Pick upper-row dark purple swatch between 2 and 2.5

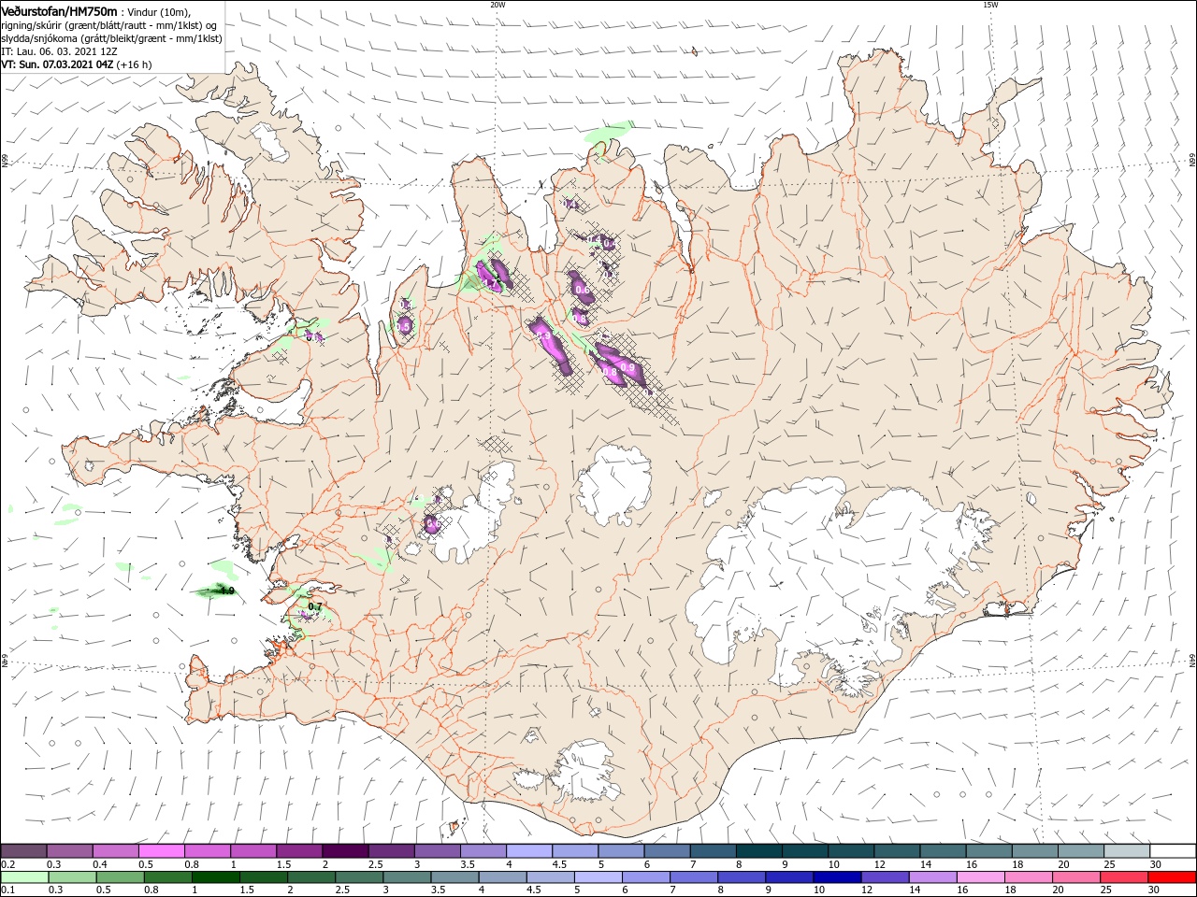[346, 850]
